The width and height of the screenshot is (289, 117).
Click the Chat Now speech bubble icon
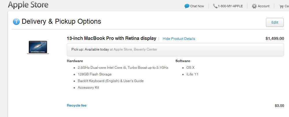[187, 6]
